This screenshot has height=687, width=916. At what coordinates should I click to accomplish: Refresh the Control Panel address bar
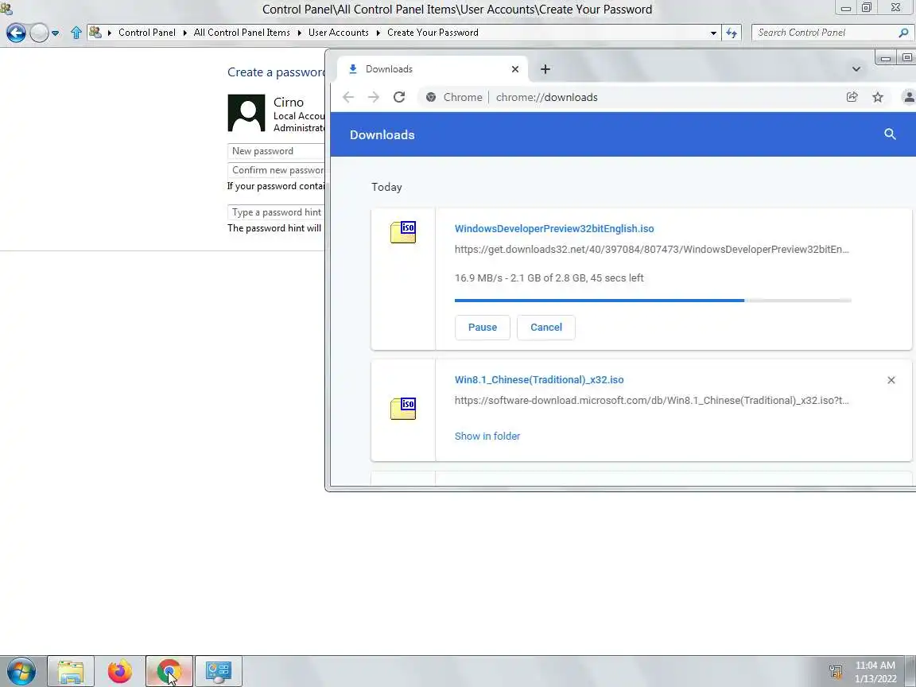pyautogui.click(x=732, y=33)
